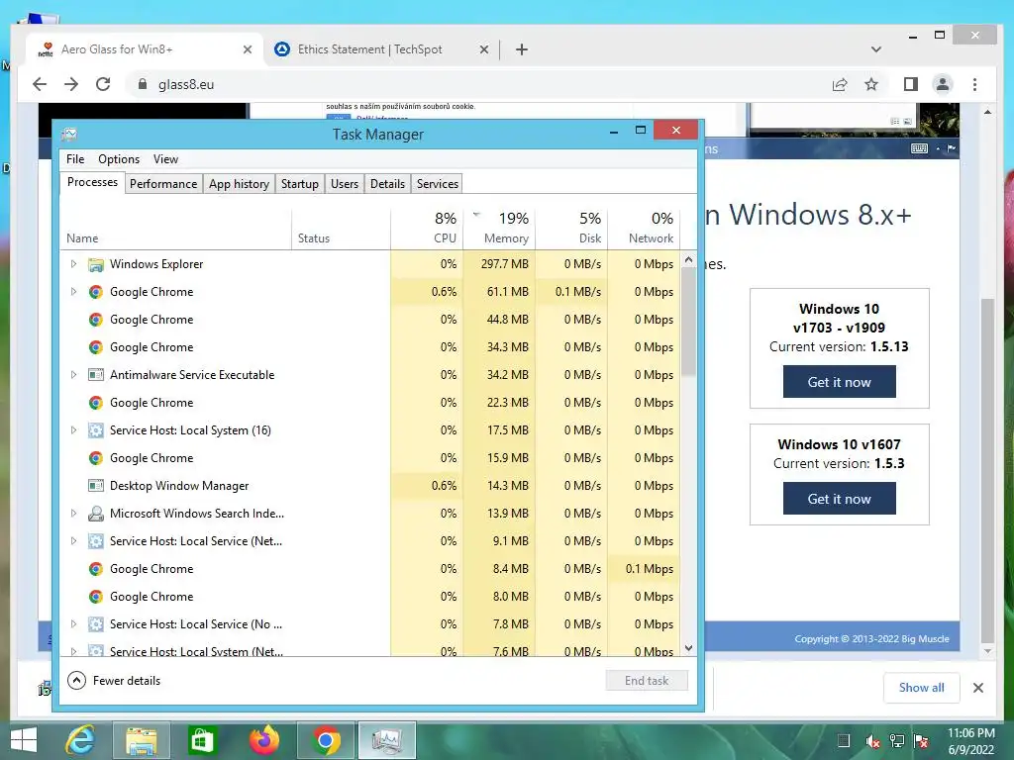Click the End task button
The height and width of the screenshot is (760, 1014).
pyautogui.click(x=647, y=681)
